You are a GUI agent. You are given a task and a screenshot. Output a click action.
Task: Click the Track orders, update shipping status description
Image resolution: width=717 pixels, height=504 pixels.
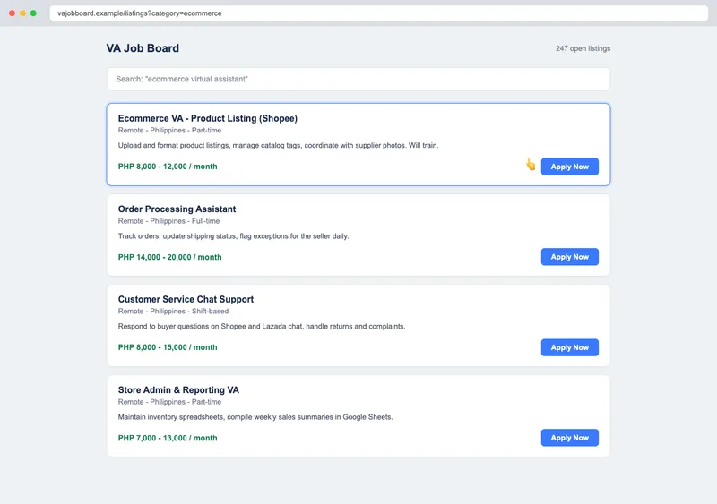click(x=233, y=235)
